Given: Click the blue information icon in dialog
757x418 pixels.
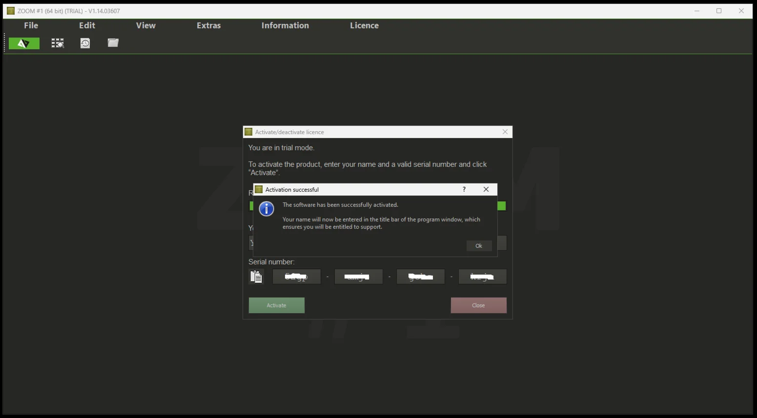Looking at the screenshot, I should tap(266, 209).
